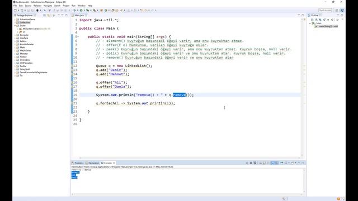Switch to the Console tab
Viewport: 358px width, 201px height.
[108, 163]
